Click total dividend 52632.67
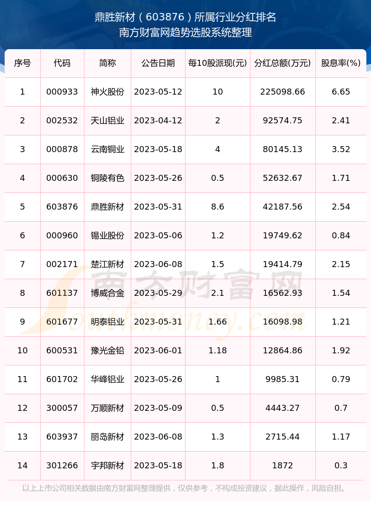The width and height of the screenshot is (371, 511). point(282,178)
